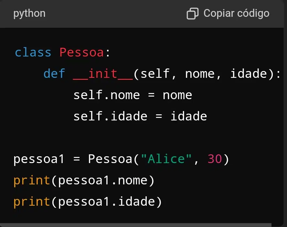The image size is (287, 227).
Task: Click pessoa1.nome inside the first print
Action: [103, 181]
